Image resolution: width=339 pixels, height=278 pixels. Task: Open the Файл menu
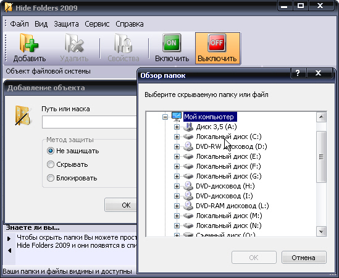pos(19,24)
